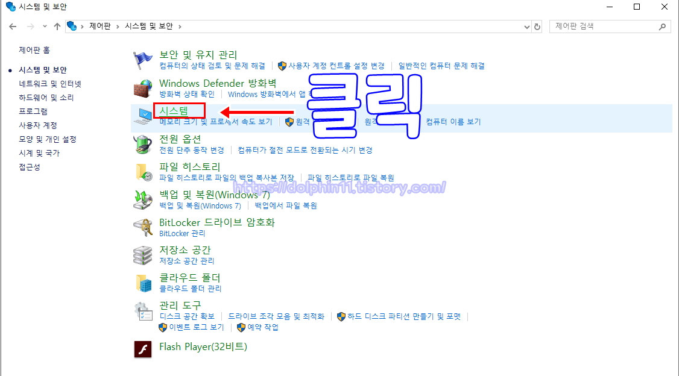
Task: Open 저장소 공간 heading
Action: coord(185,250)
